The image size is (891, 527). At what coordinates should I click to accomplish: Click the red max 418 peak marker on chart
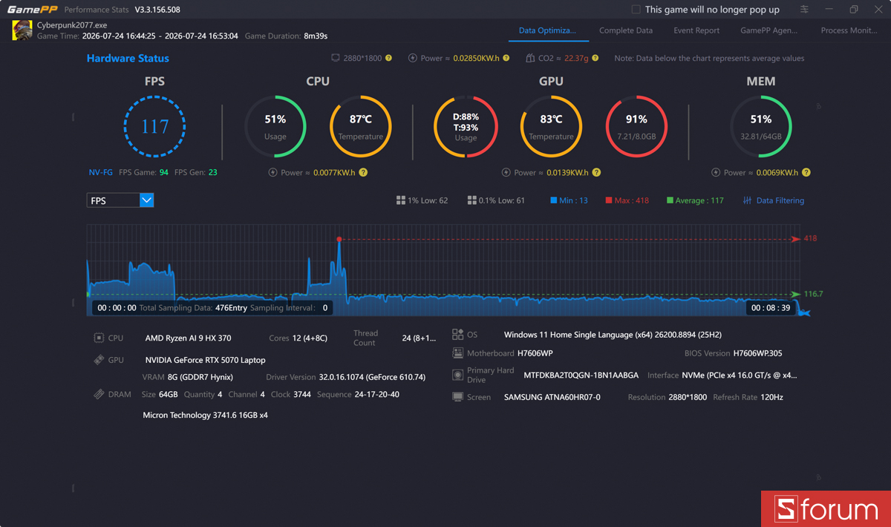click(339, 239)
